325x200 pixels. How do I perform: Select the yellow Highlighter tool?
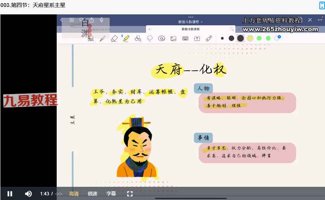pyautogui.click(x=126, y=38)
